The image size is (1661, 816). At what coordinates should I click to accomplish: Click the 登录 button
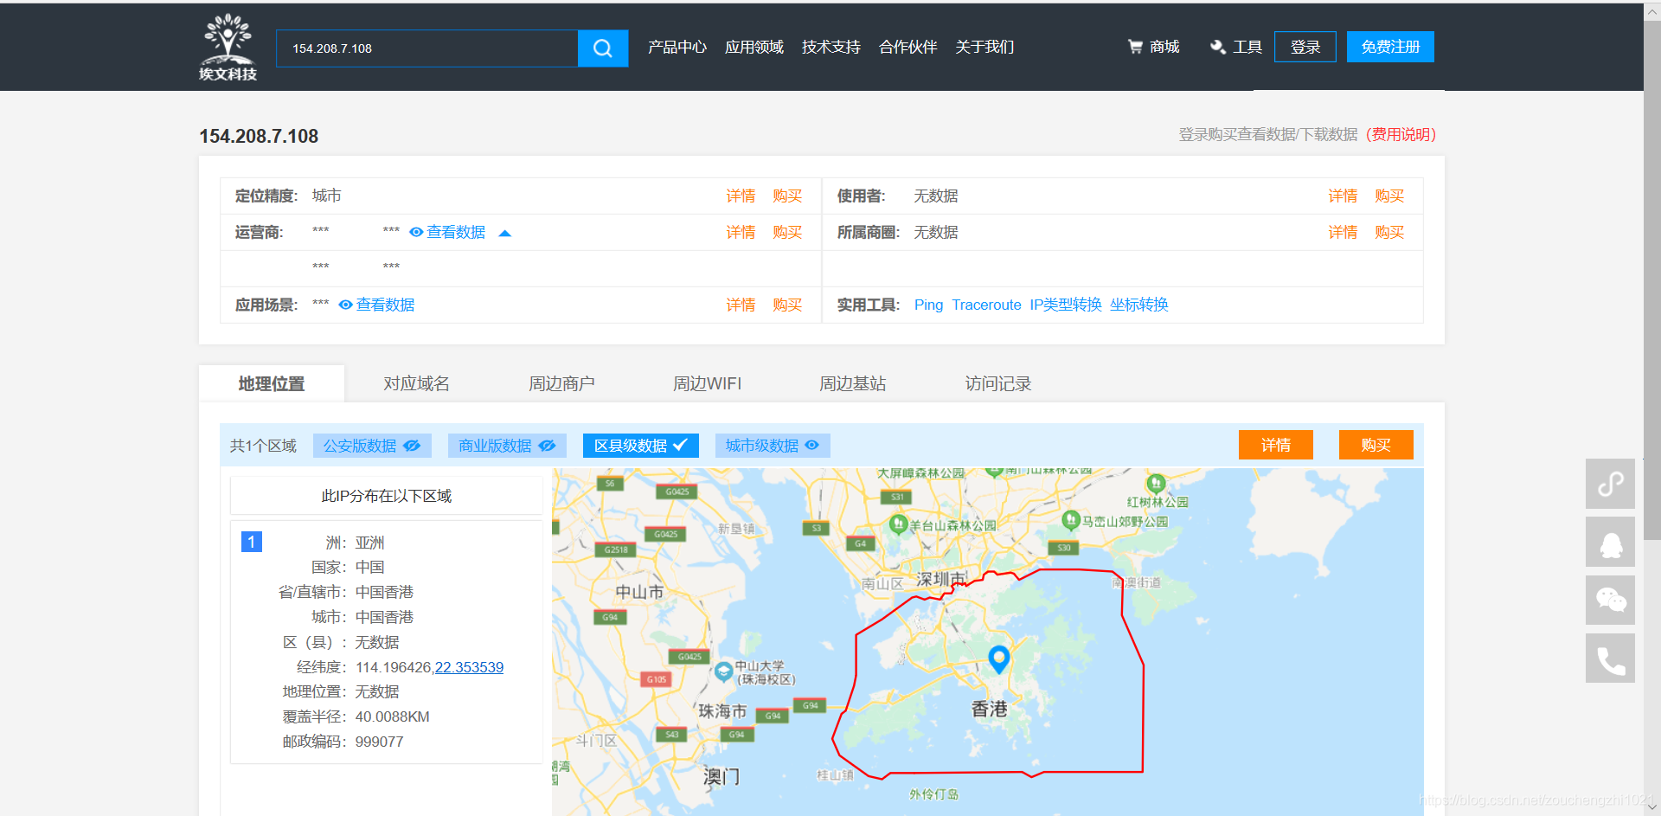[x=1305, y=47]
